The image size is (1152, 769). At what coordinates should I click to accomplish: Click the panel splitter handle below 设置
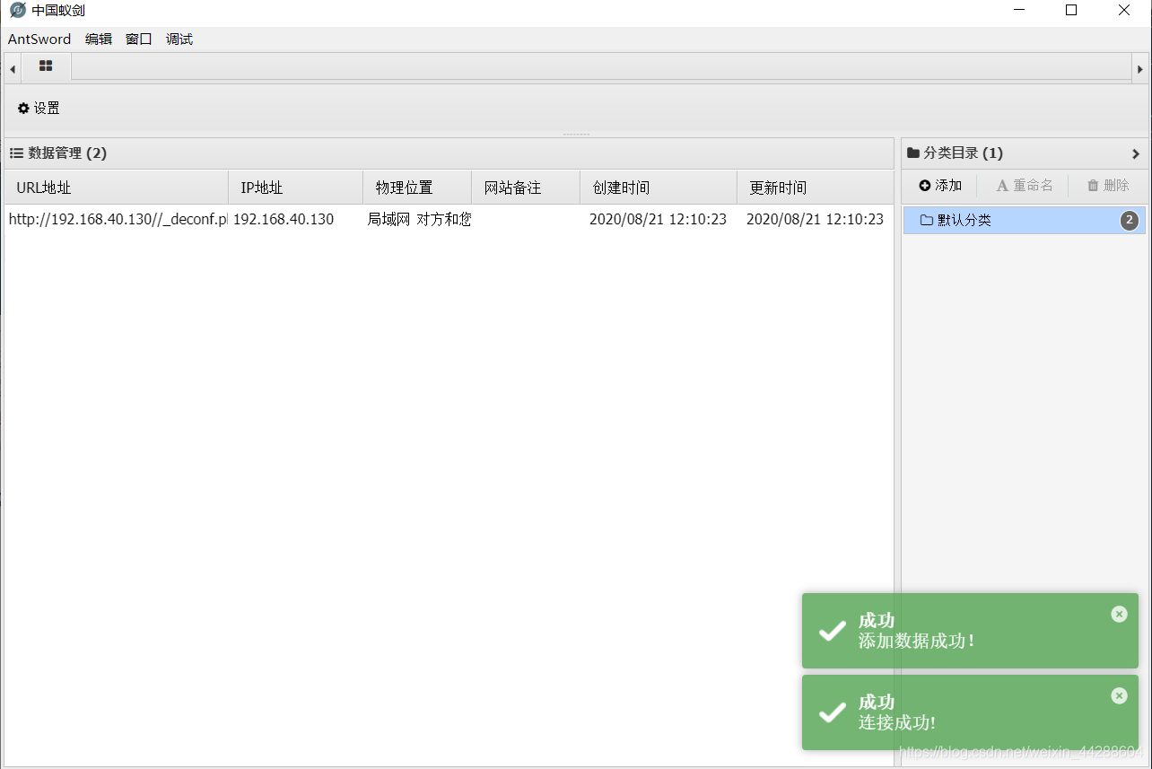coord(576,134)
